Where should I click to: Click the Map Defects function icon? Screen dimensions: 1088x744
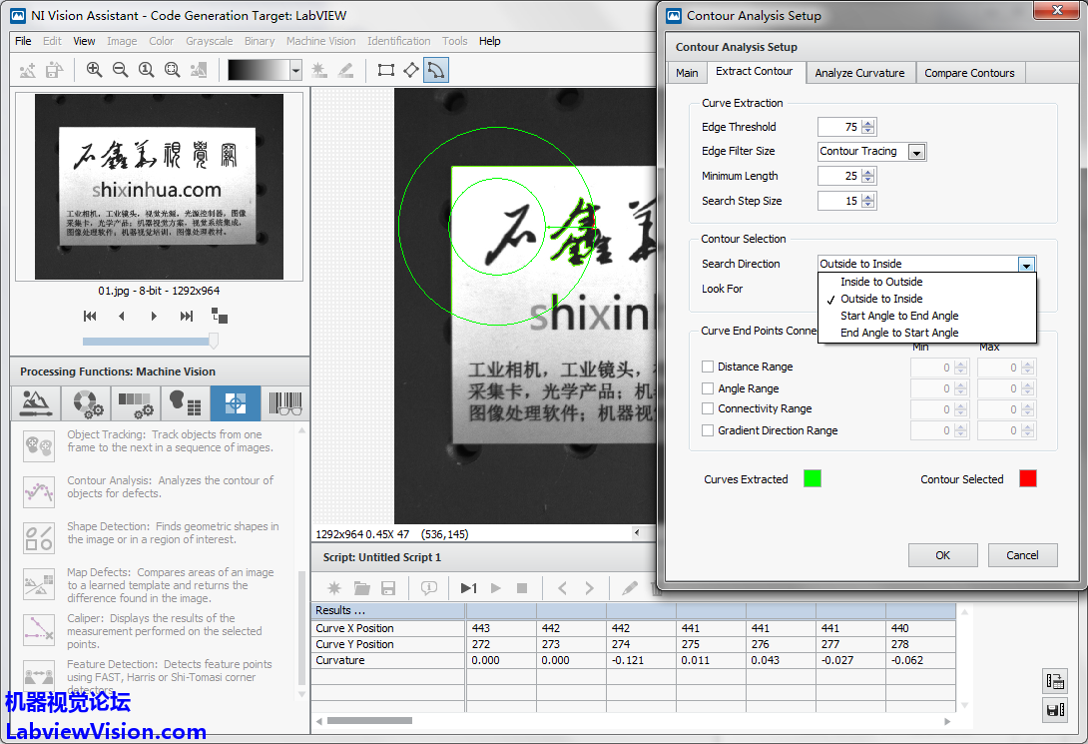click(39, 583)
